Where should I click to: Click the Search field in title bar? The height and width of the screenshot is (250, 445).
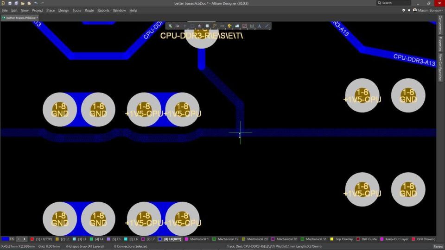tap(394, 3)
